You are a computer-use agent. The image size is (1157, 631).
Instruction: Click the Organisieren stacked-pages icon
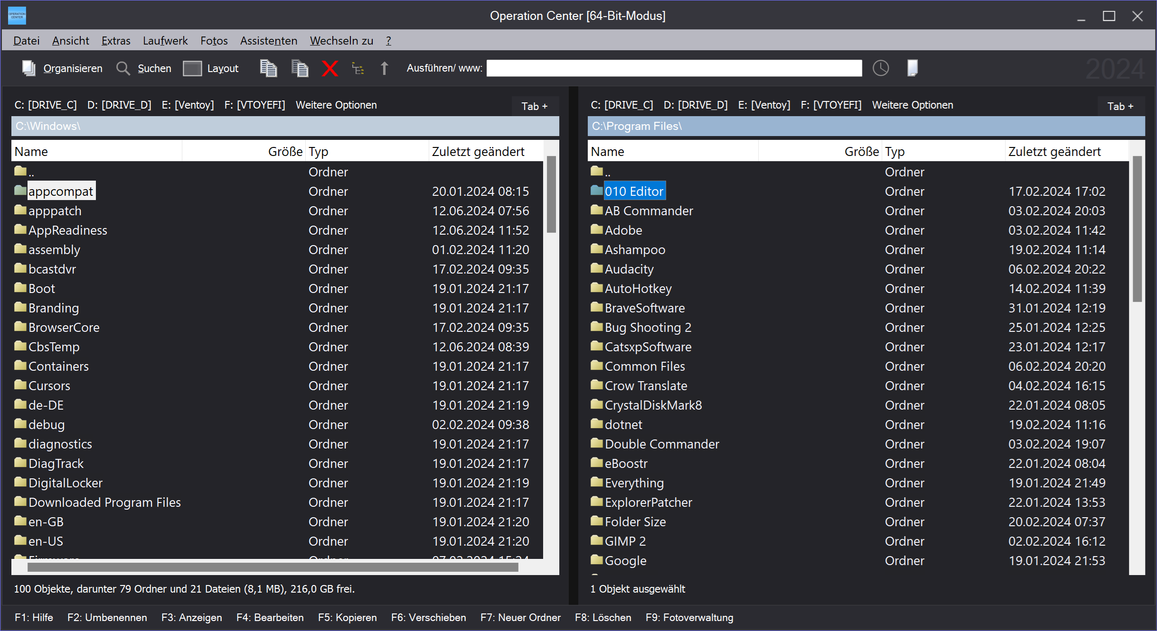click(x=28, y=68)
